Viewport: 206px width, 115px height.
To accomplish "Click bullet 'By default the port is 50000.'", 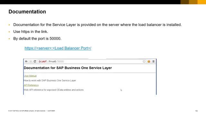I will [37, 39].
